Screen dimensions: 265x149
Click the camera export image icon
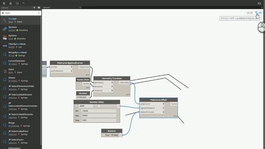pos(259,3)
